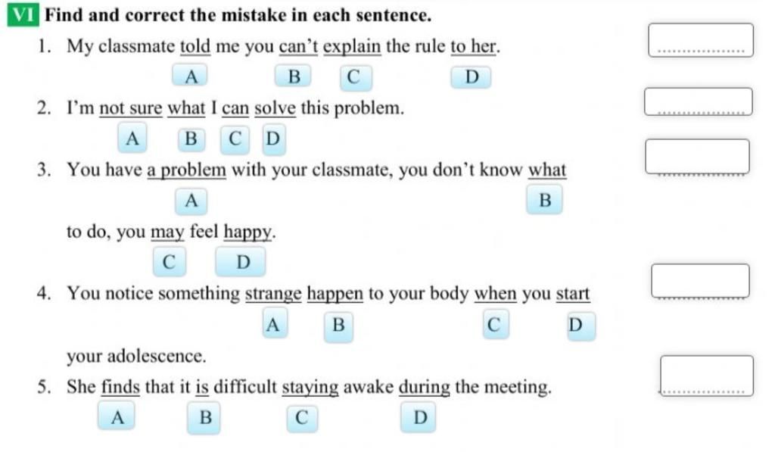
Task: Select option C under "when"
Action: (495, 325)
